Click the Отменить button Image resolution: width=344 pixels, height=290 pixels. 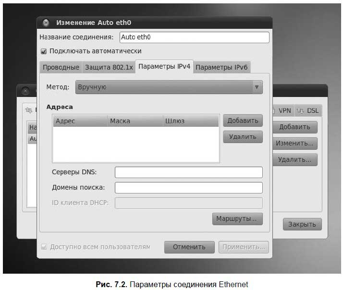pos(189,247)
